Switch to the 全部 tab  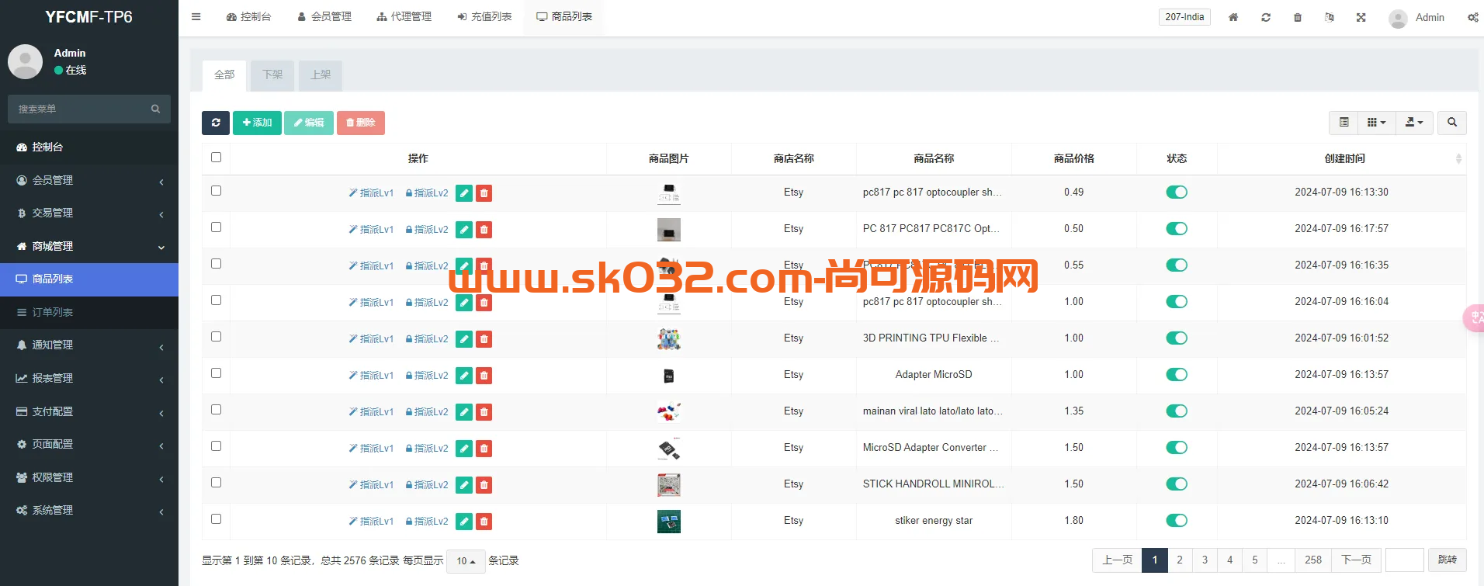coord(224,75)
